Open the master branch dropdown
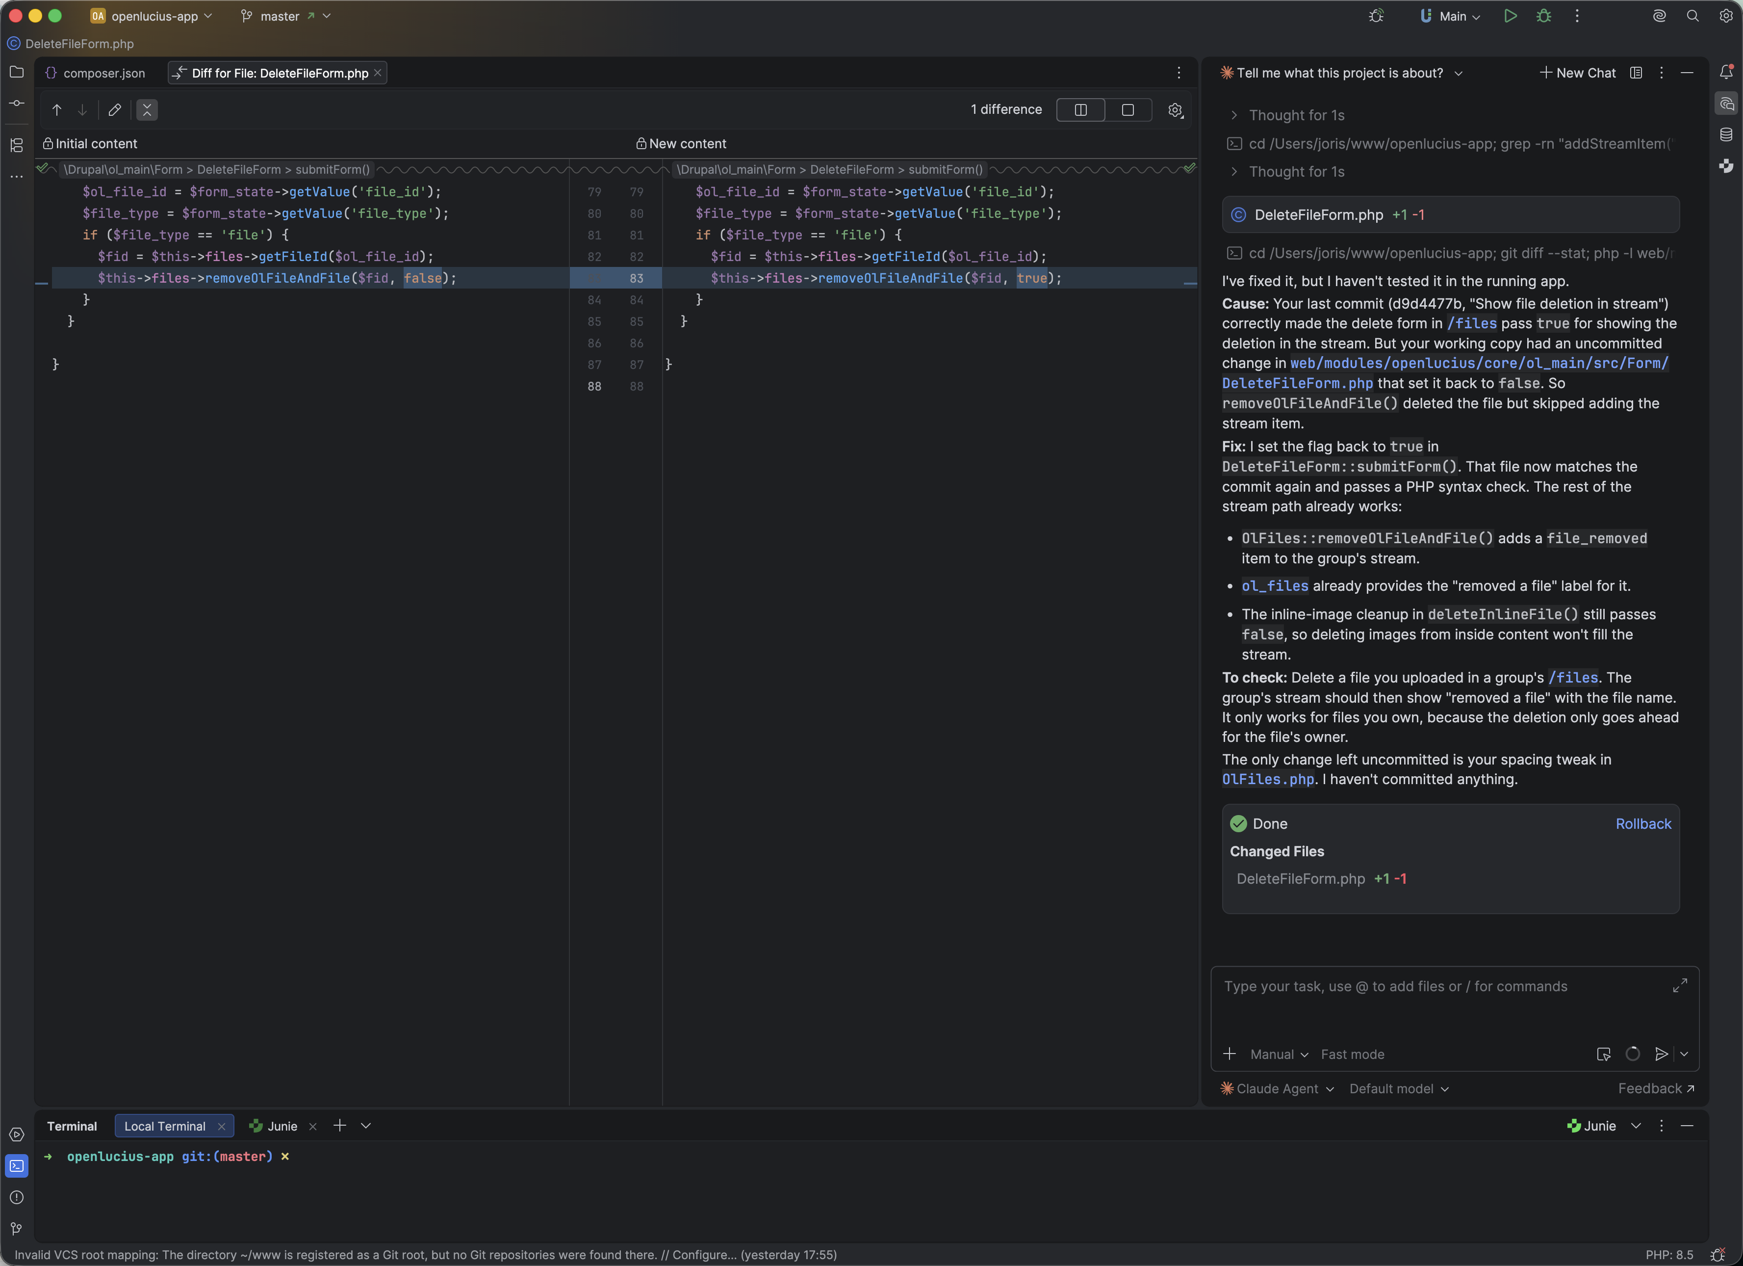The height and width of the screenshot is (1266, 1743). click(x=285, y=16)
